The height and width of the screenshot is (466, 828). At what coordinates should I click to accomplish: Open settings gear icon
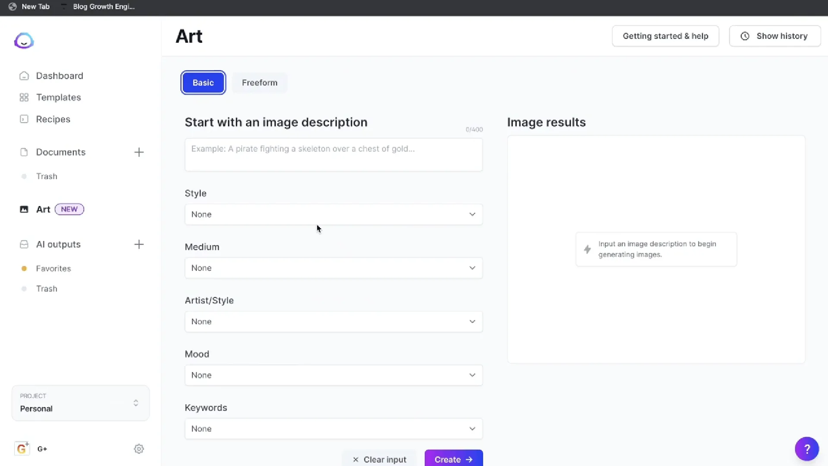(x=139, y=449)
